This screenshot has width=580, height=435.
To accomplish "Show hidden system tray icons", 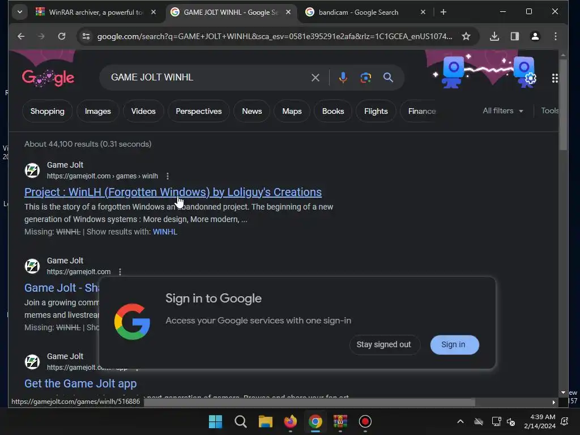I will click(x=460, y=421).
